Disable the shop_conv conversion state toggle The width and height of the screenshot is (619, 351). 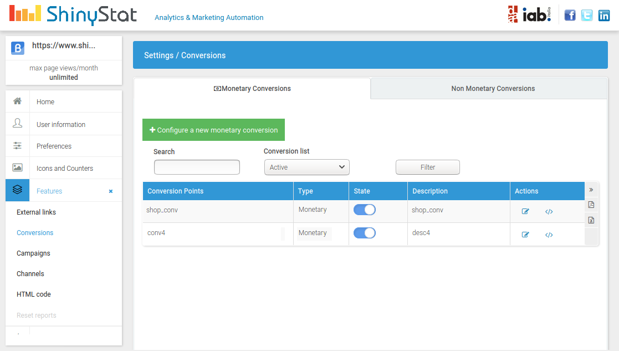[365, 210]
